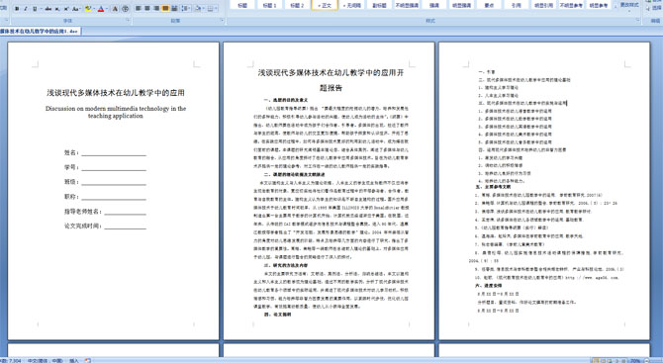Center the paragraph text

coord(147,8)
